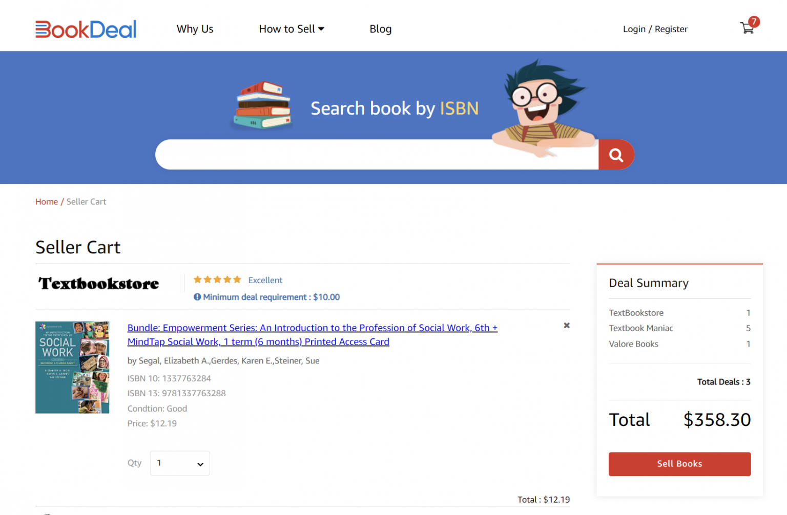This screenshot has width=787, height=515.
Task: Go to Home via the breadcrumb
Action: tap(46, 201)
